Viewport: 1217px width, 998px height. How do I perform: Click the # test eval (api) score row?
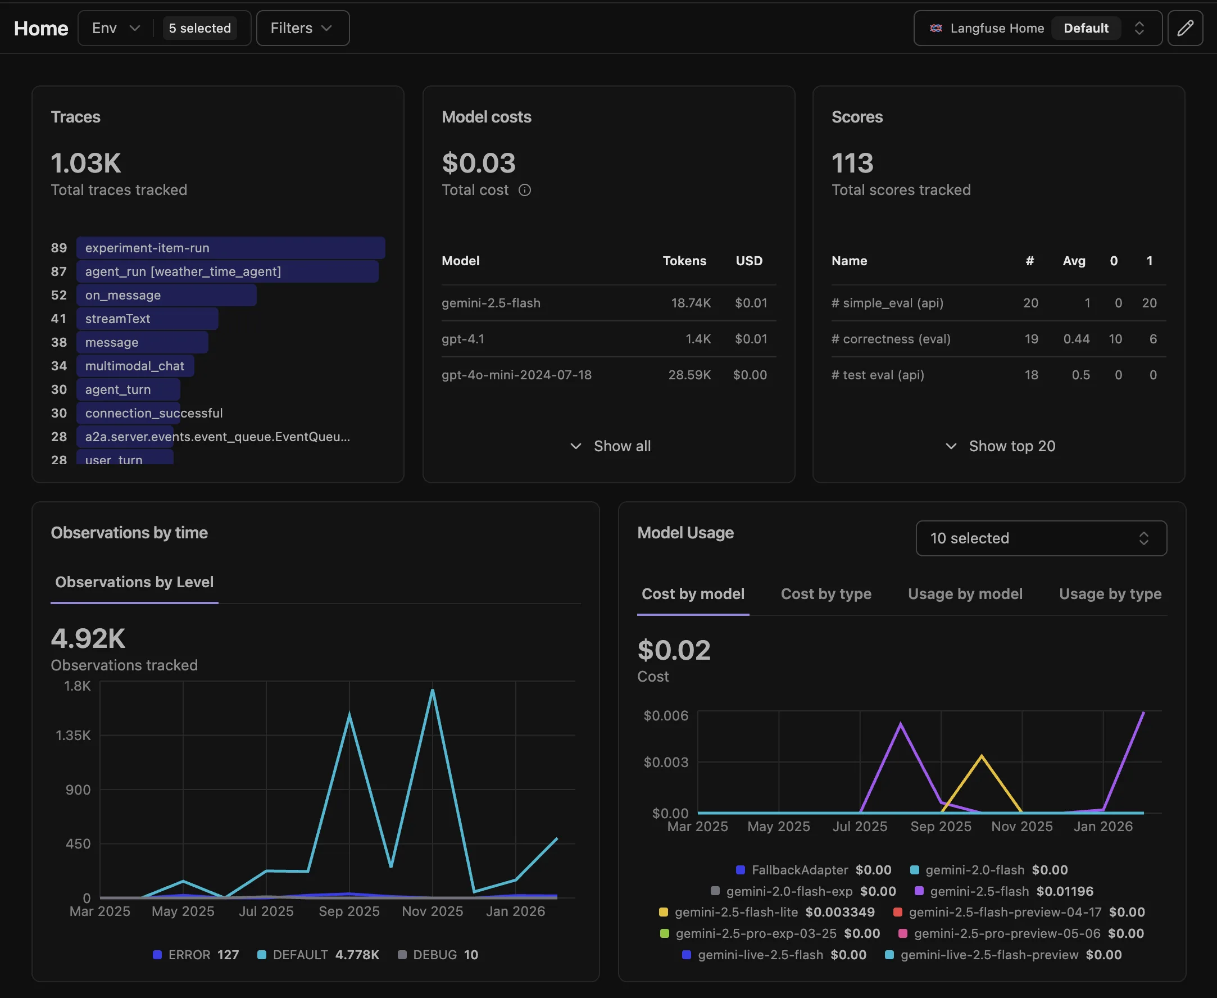coord(998,375)
